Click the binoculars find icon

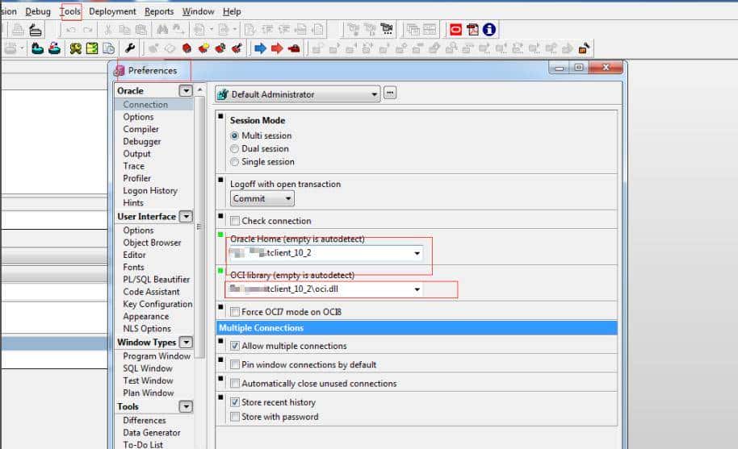(162, 30)
